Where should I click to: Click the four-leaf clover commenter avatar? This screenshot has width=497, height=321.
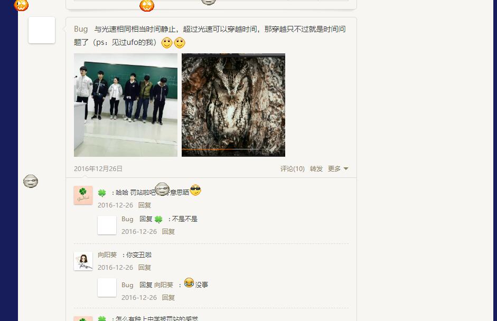[83, 195]
